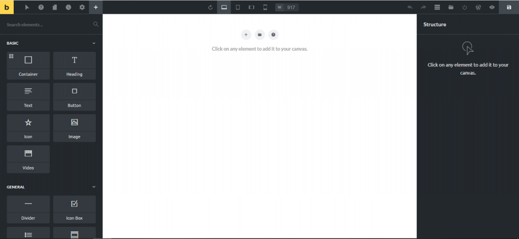Add an Icon element

tap(28, 128)
